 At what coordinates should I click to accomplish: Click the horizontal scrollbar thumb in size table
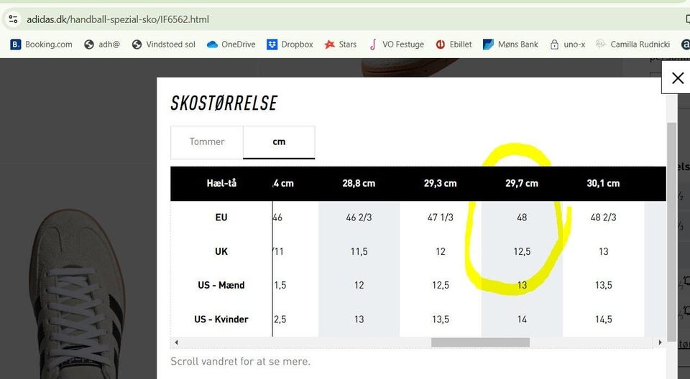coord(480,342)
